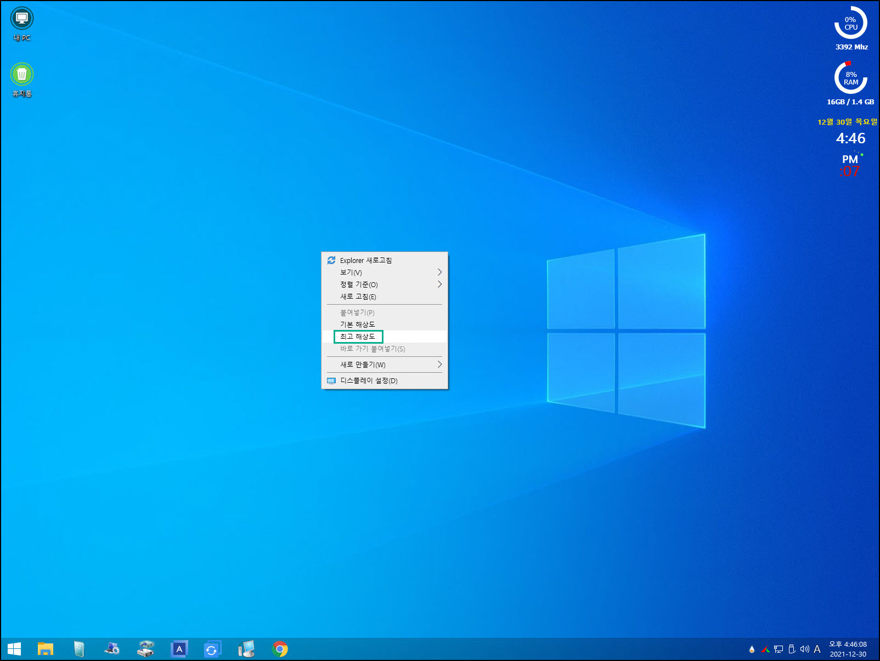The width and height of the screenshot is (880, 661).
Task: Open the 정렬 기준(O) menu entry
Action: (x=385, y=284)
